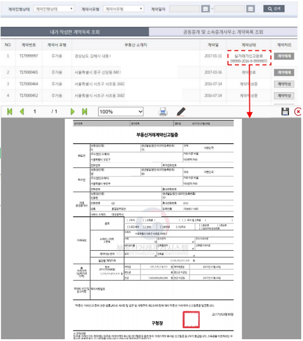303x341 pixels.
Task: Switch to 공동중개 및 소속중개사무소 계약목록 조회 tab
Action: click(x=223, y=32)
